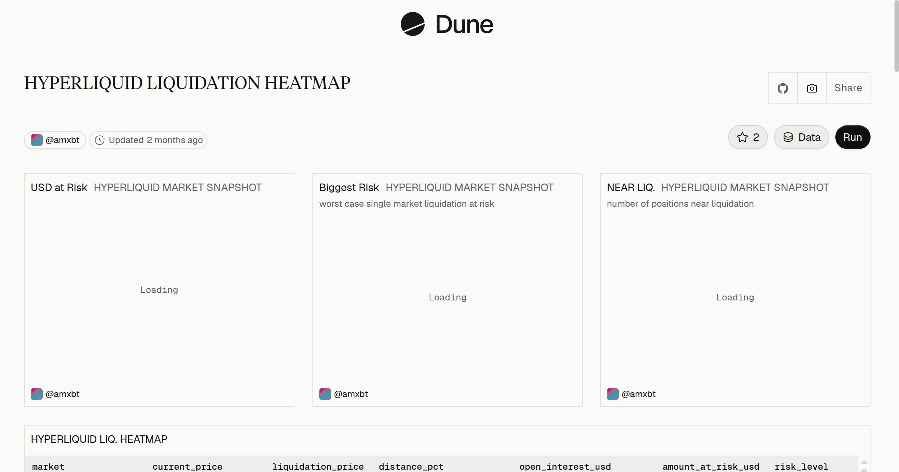The width and height of the screenshot is (899, 472).
Task: Click avatar icon in Biggest Risk card footer
Action: 325,394
